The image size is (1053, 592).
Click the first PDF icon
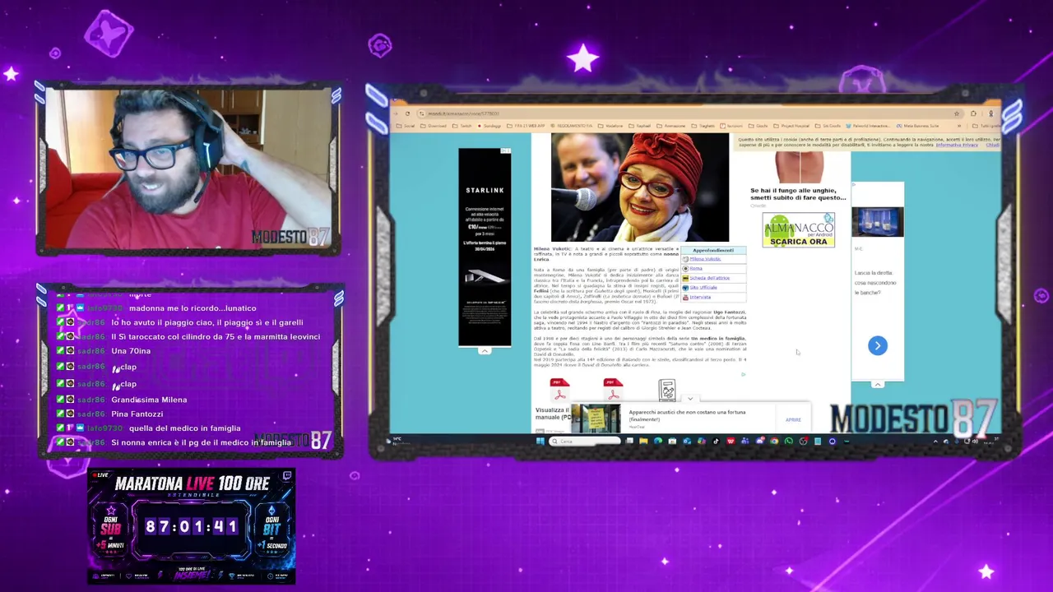tap(559, 390)
